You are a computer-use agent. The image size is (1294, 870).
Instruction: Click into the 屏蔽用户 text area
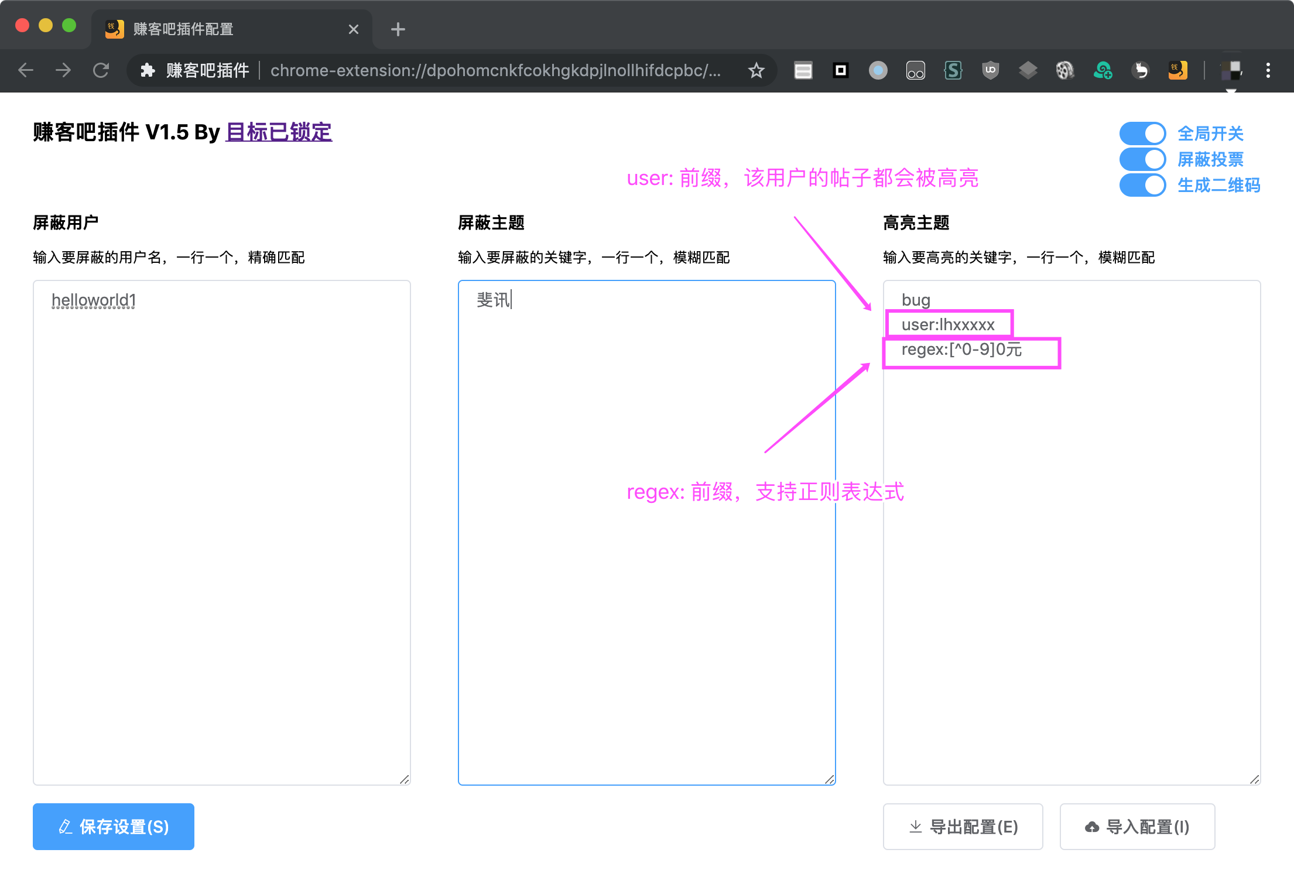[222, 532]
